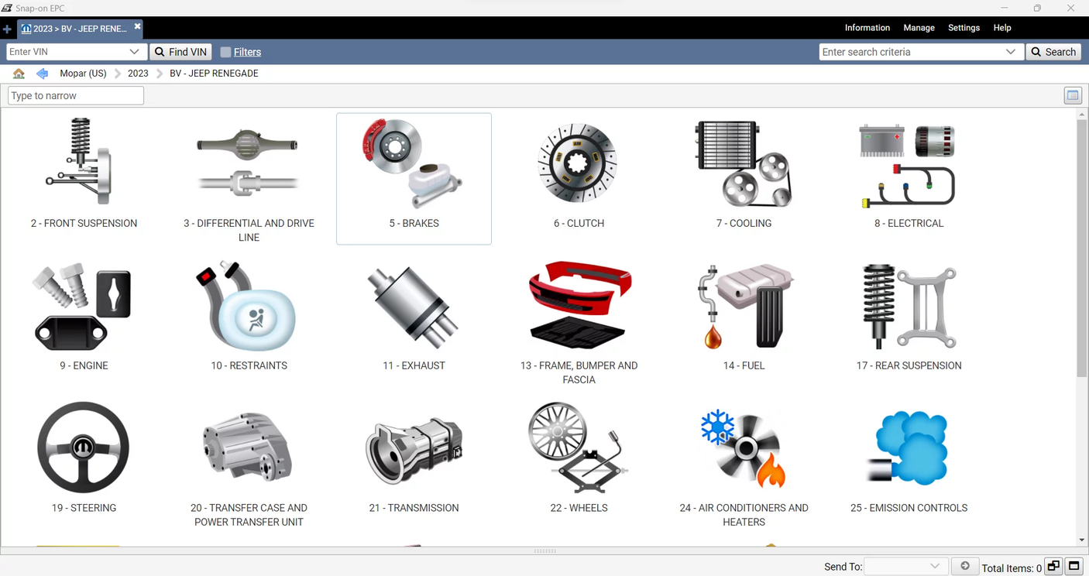Select the JEEP RENEGADE tab
The height and width of the screenshot is (576, 1089).
77,29
